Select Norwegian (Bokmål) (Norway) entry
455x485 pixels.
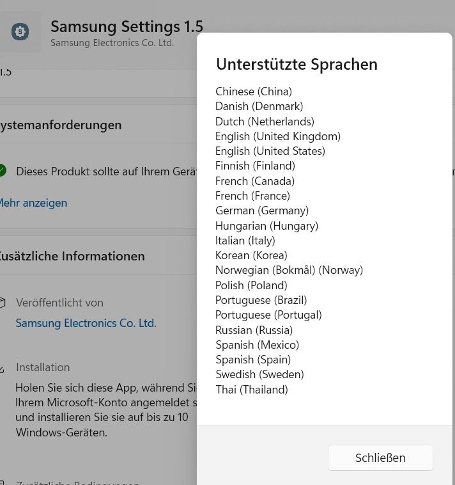click(289, 270)
